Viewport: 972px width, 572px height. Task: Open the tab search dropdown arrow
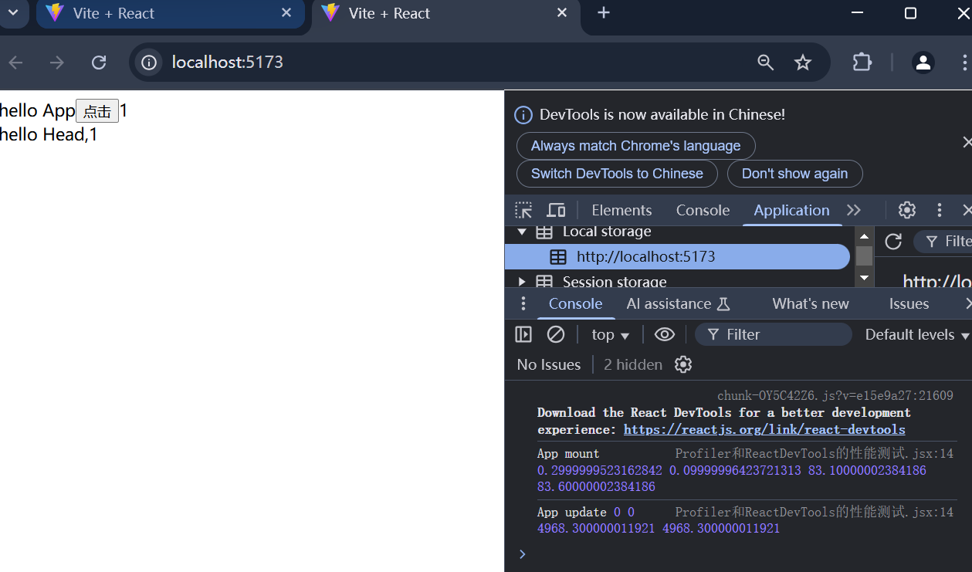pyautogui.click(x=13, y=13)
